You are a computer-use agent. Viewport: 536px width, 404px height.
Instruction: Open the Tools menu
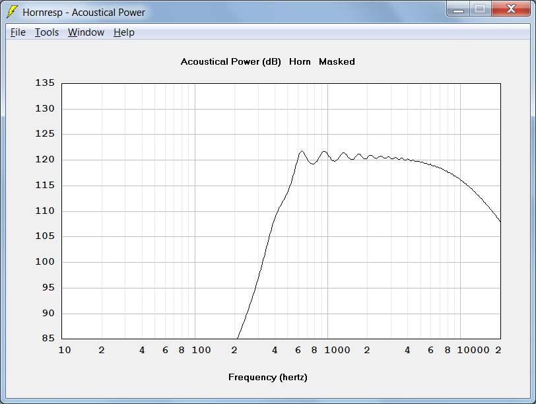(x=47, y=32)
